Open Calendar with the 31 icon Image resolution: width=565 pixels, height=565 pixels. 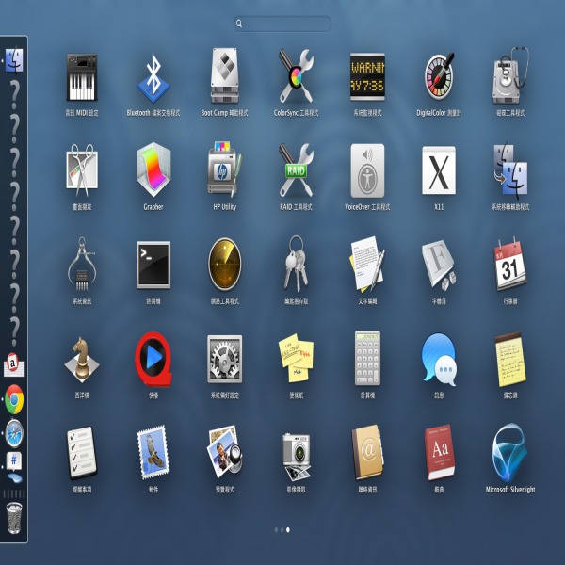(510, 264)
